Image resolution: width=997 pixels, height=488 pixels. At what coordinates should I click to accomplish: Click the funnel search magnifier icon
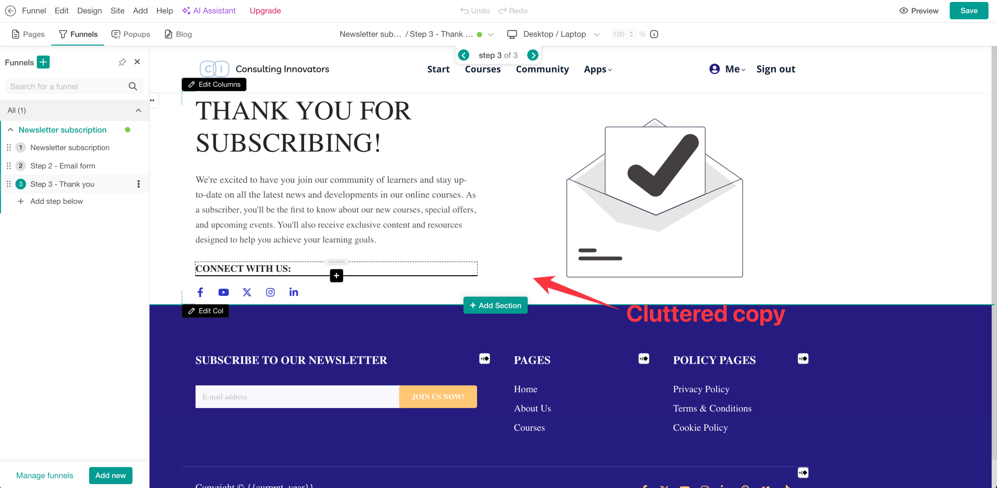(x=133, y=86)
